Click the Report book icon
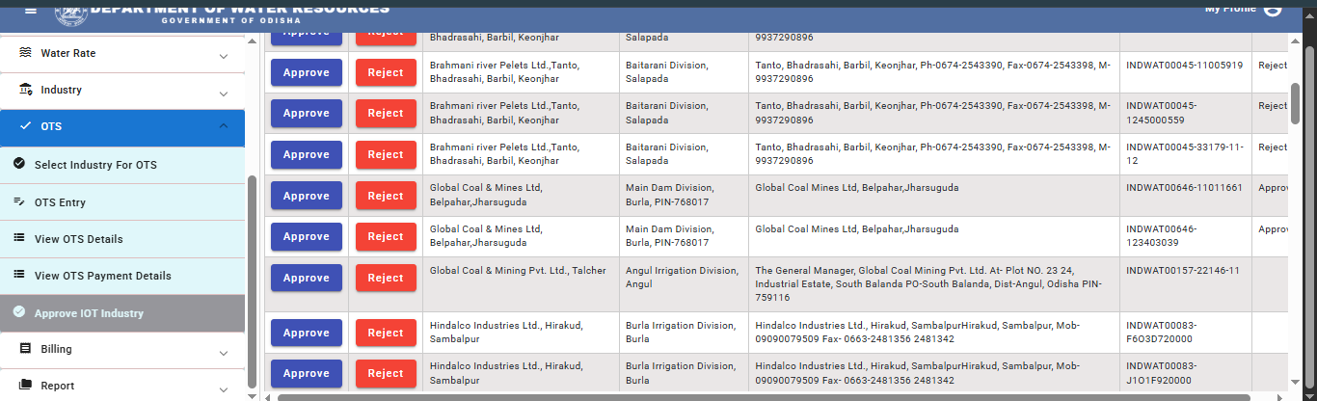The width and height of the screenshot is (1317, 401). (26, 386)
